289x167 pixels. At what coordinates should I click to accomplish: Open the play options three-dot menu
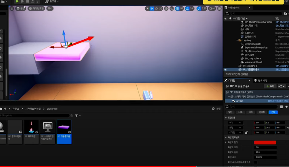38,1
